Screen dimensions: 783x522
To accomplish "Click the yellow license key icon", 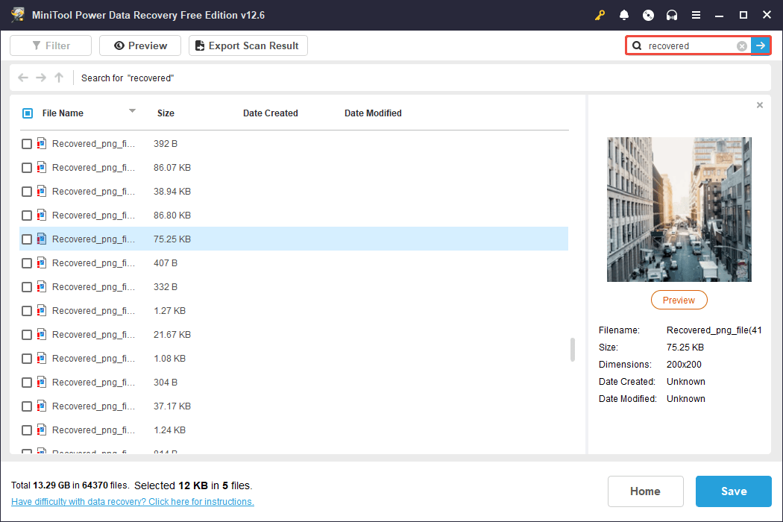I will [x=600, y=14].
